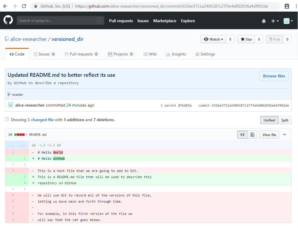Click the Search or jump to field
The image size is (298, 228).
point(58,21)
